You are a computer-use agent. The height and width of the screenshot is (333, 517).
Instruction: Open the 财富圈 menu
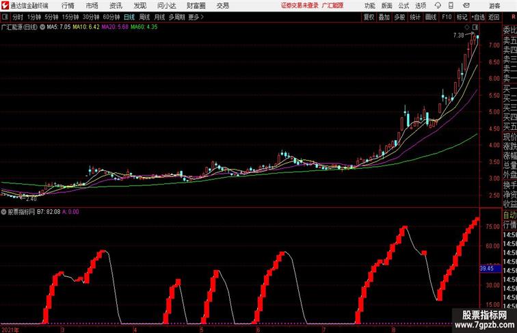coord(196,5)
